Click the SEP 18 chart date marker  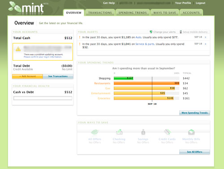point(152,104)
